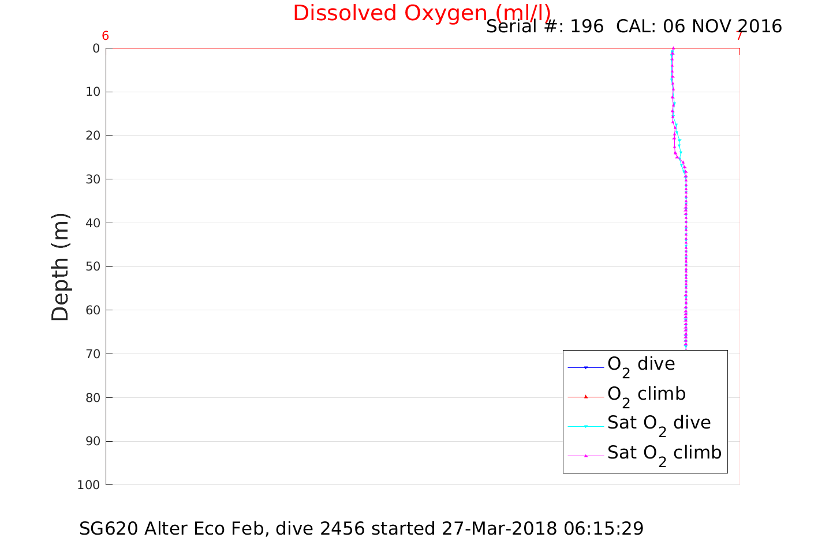Click the depth tick label 100
Image resolution: width=818 pixels, height=545 pixels.
[x=88, y=485]
